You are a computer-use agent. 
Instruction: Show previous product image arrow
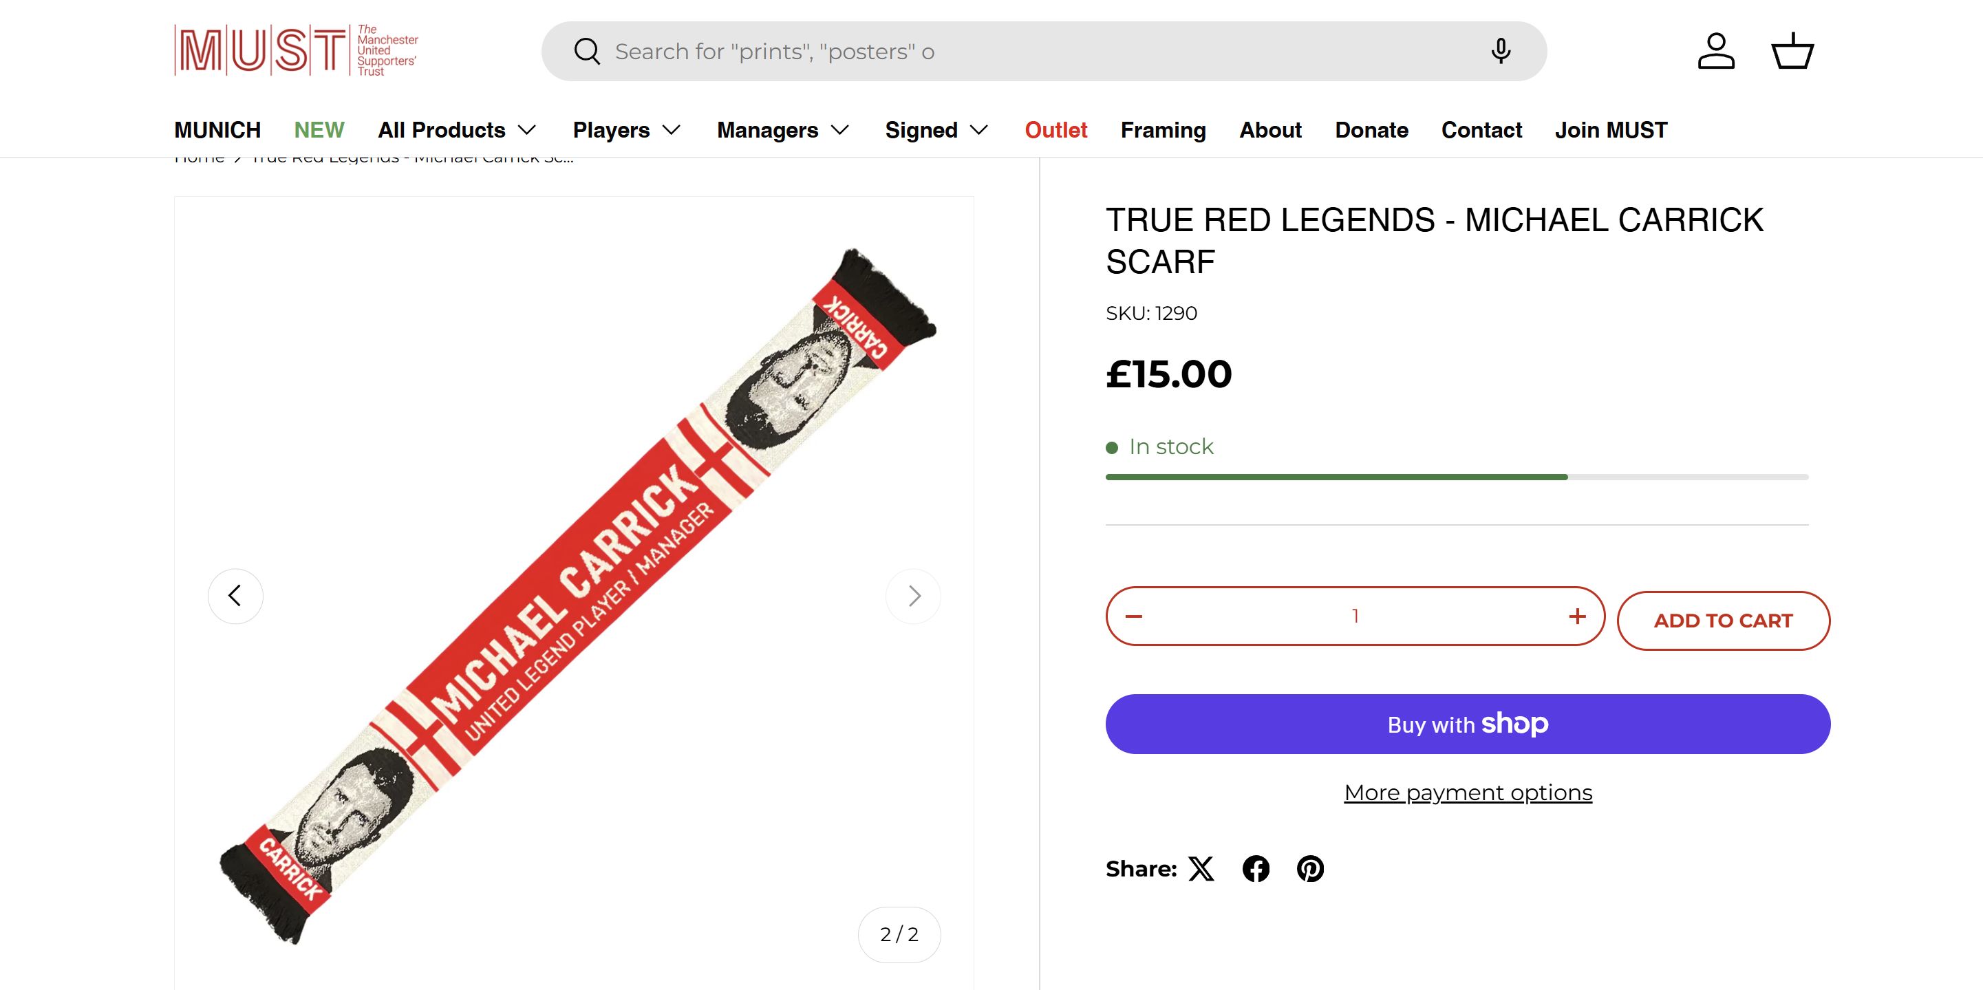pos(235,595)
